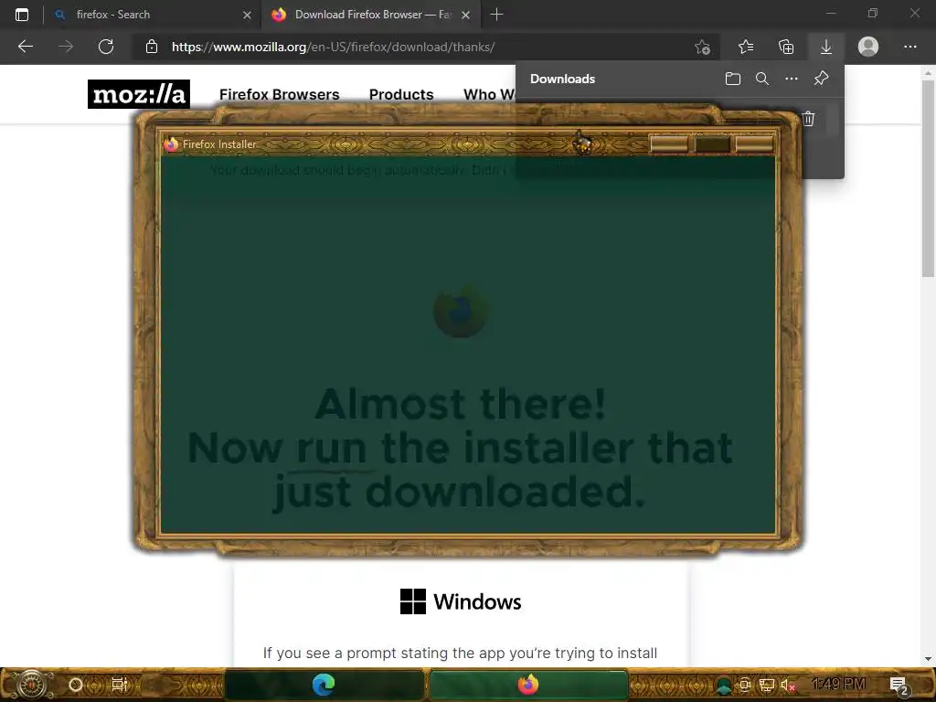
Task: Open the browser profile avatar
Action: coord(868,47)
